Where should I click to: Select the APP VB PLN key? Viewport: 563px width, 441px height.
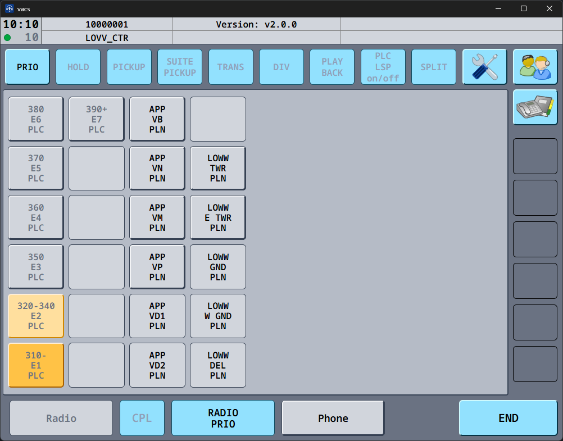[x=157, y=119]
